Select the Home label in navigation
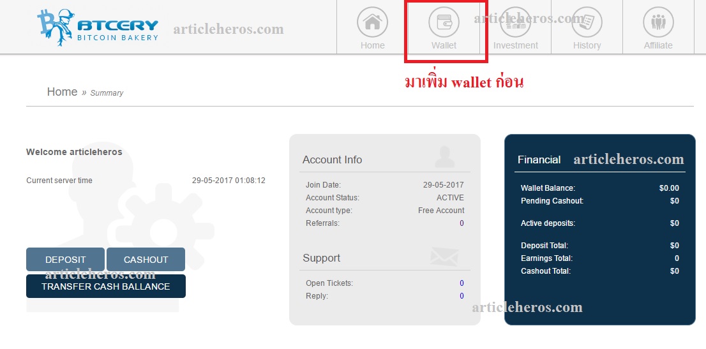 point(372,45)
